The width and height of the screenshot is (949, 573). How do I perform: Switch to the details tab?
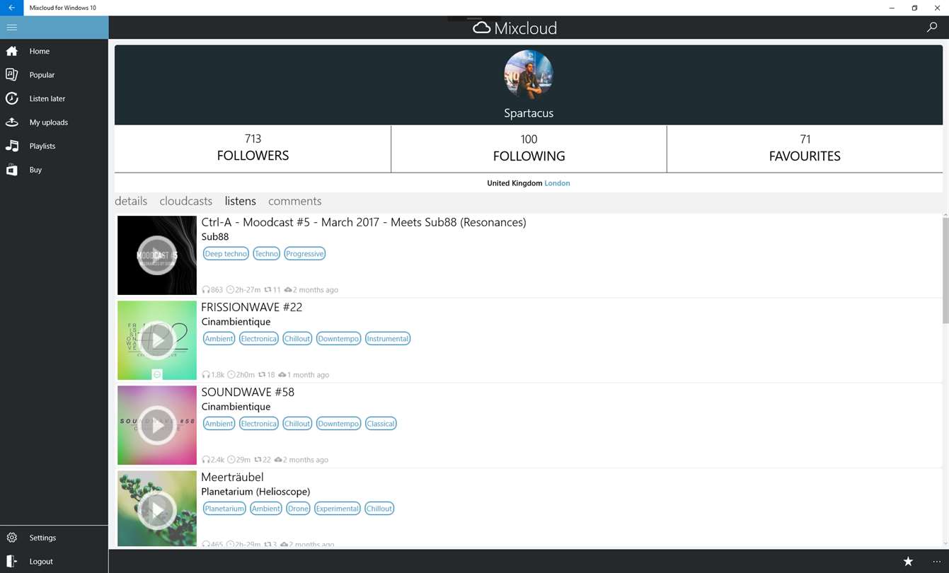(x=131, y=201)
